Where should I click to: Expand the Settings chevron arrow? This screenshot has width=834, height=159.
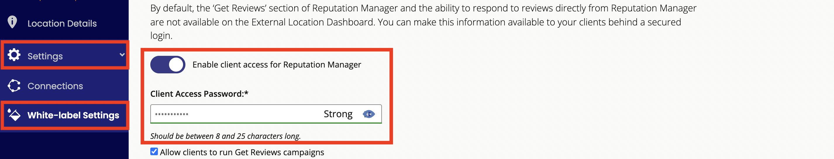click(x=122, y=55)
